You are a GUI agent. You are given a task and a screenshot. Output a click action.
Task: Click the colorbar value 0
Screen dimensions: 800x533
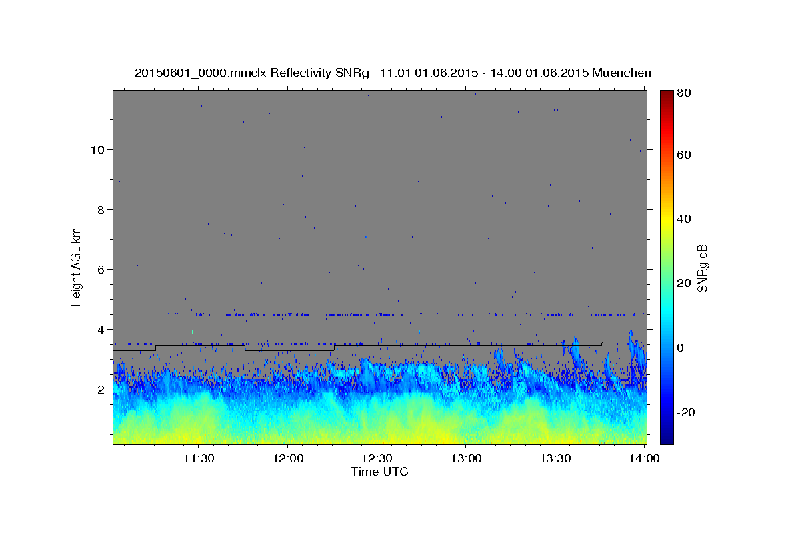681,348
